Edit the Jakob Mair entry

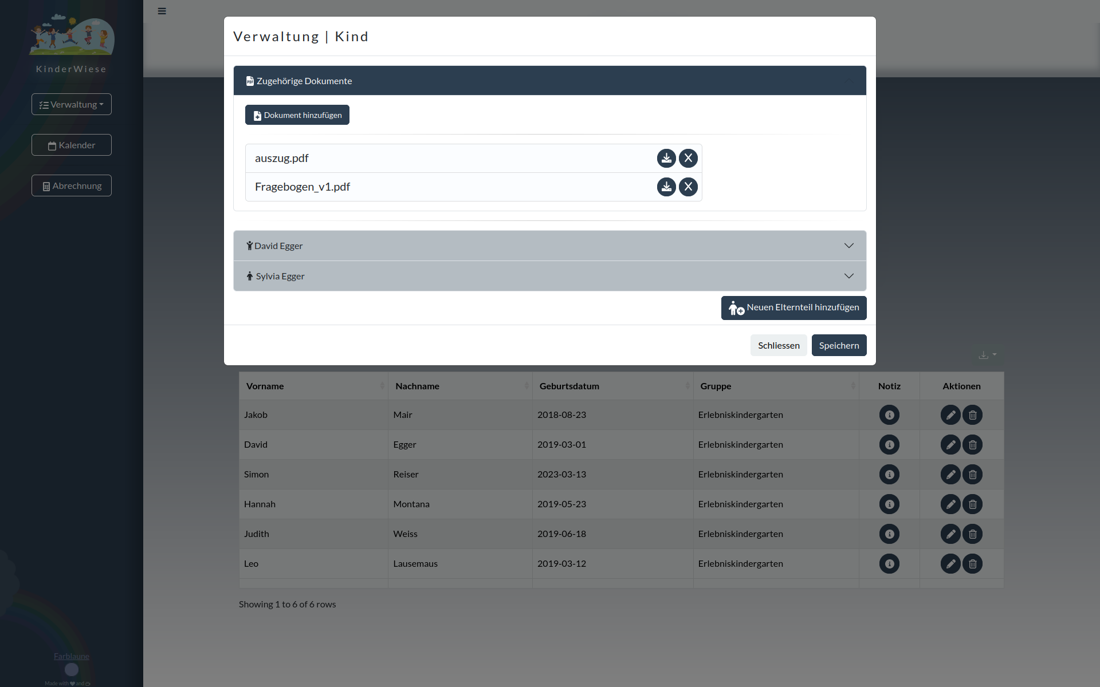(x=950, y=414)
